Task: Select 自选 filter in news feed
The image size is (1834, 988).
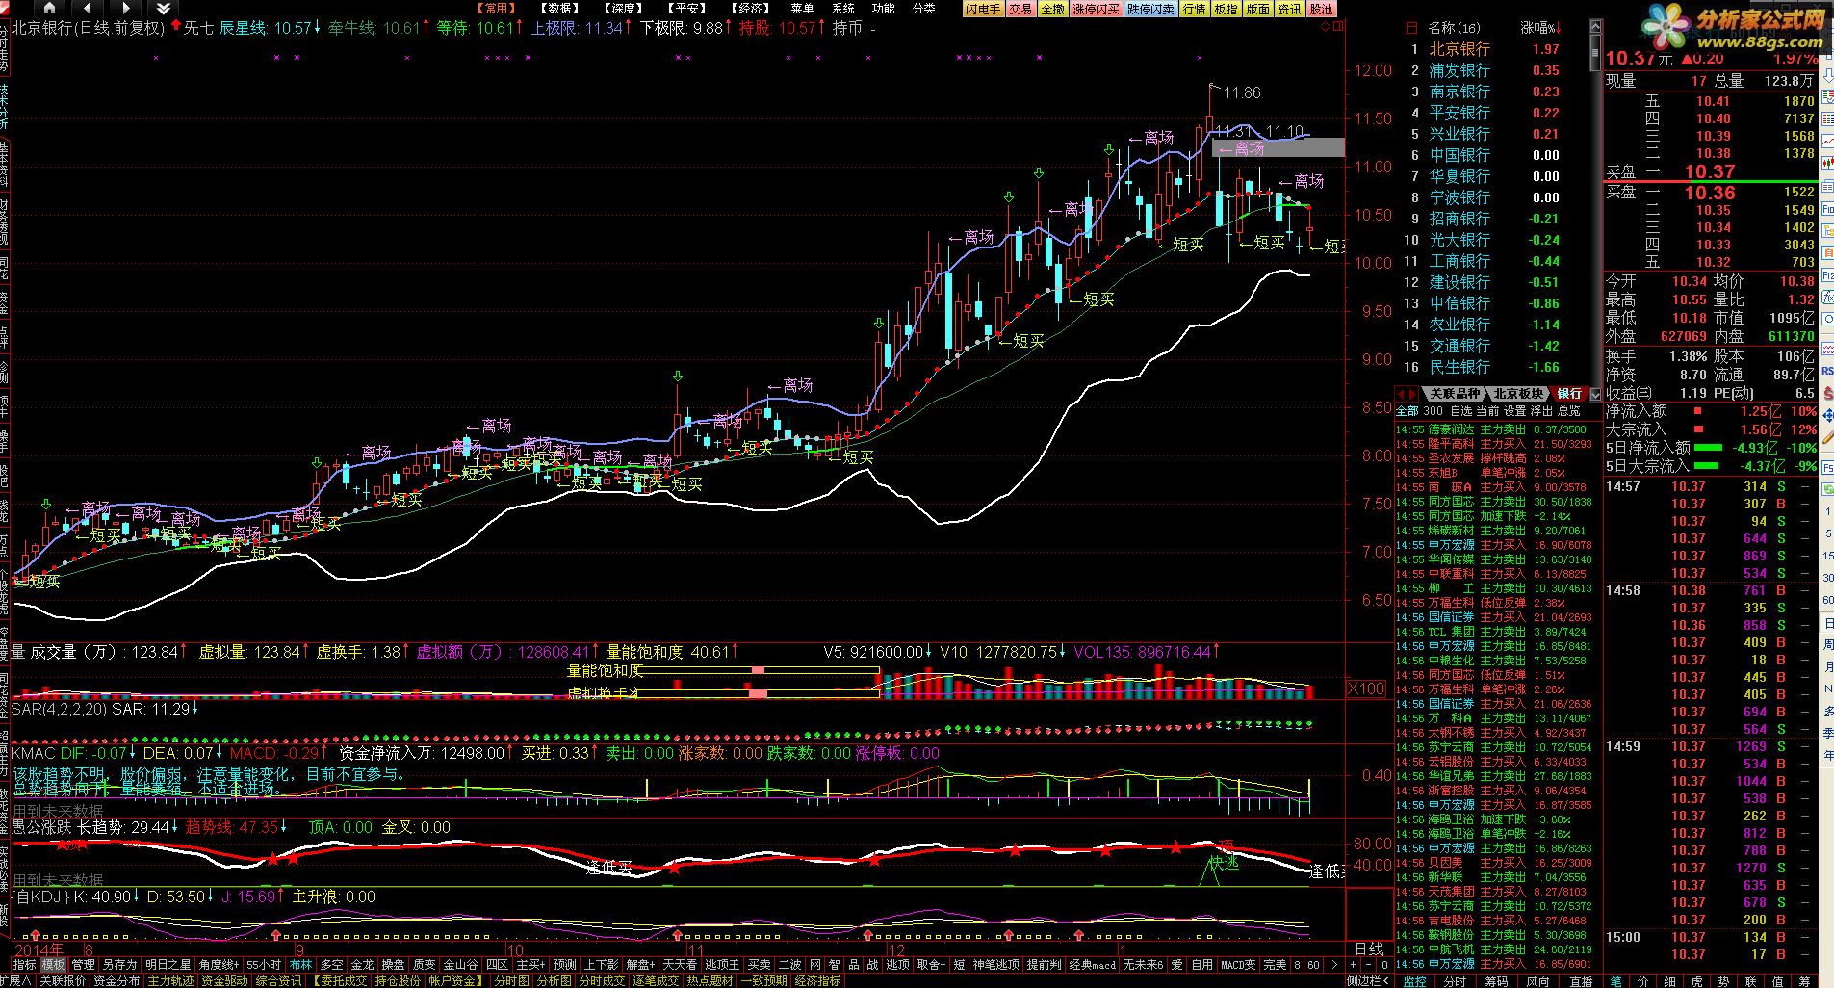Action: click(x=1460, y=411)
